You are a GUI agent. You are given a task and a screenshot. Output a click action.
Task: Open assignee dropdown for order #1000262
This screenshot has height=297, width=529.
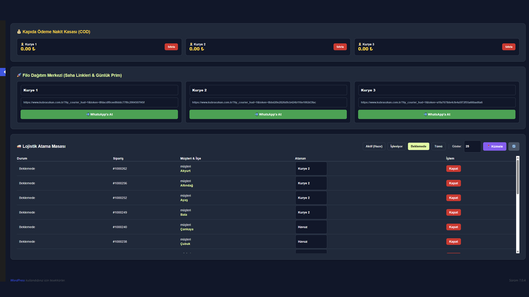pos(311,169)
